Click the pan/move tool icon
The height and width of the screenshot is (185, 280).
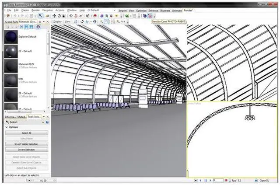[54, 16]
